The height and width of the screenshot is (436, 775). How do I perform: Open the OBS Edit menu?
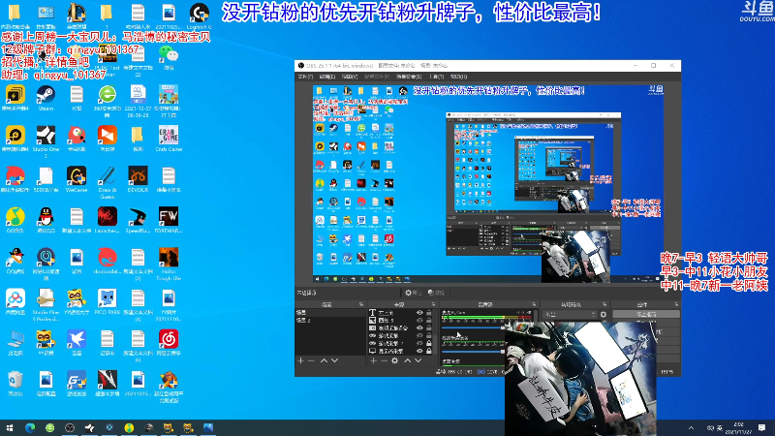(x=326, y=77)
